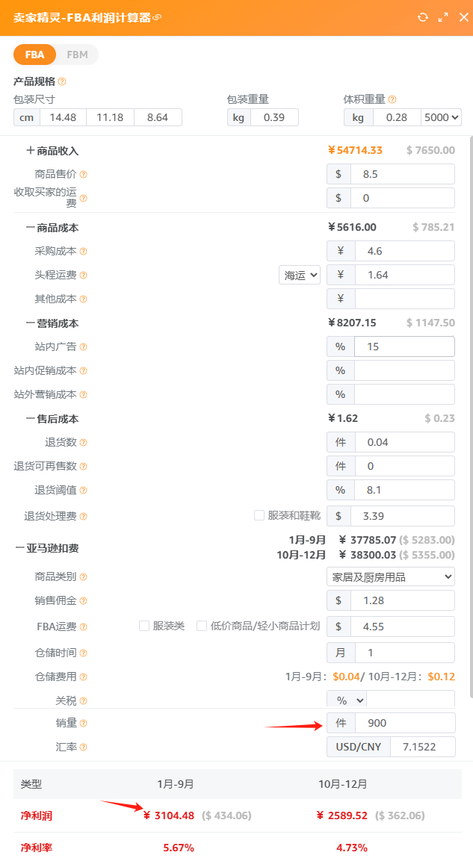Click help icon beside 销售佣金

pos(83,601)
